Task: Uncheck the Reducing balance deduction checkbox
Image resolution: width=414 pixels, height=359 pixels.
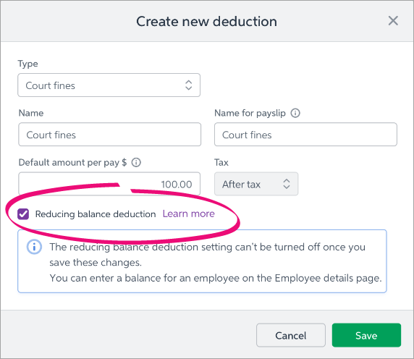Action: 23,214
